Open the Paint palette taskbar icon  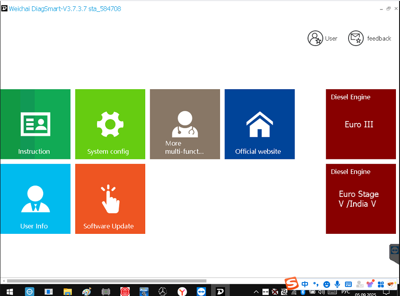tap(87, 291)
